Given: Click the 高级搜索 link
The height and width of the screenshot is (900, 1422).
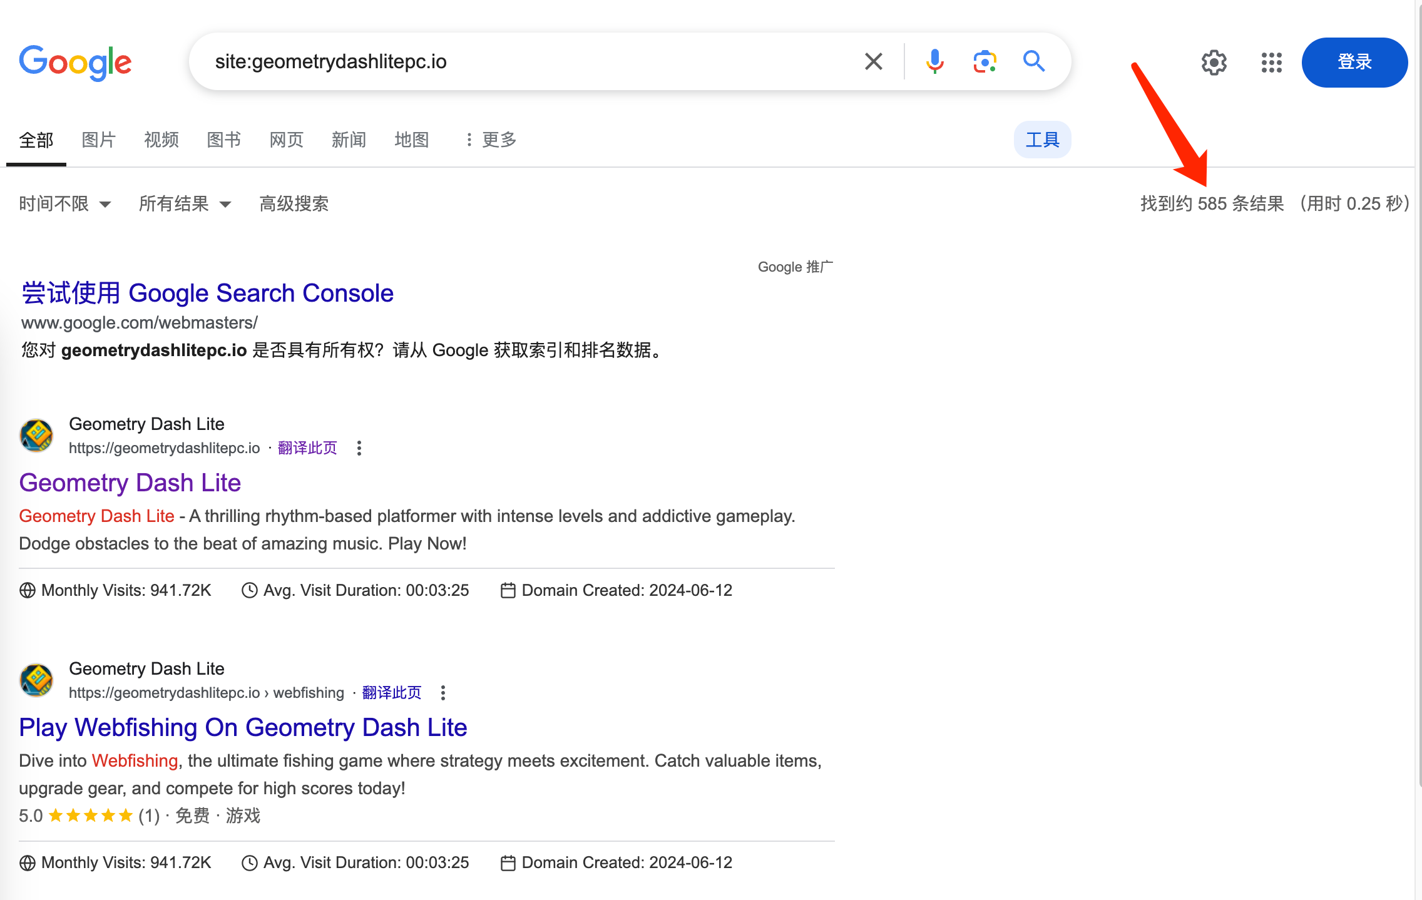Looking at the screenshot, I should point(294,203).
